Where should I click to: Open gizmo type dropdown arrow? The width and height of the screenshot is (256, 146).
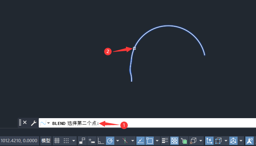pyautogui.click(x=241, y=141)
